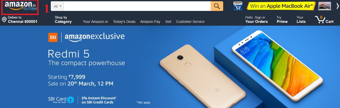The image size is (340, 108).
Task: Expand the Shop by Category menu
Action: coord(63,20)
